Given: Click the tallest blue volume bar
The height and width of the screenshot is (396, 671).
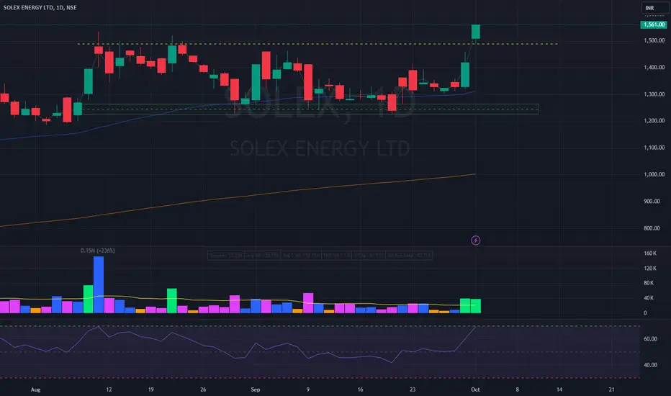Looking at the screenshot, I should pyautogui.click(x=99, y=284).
